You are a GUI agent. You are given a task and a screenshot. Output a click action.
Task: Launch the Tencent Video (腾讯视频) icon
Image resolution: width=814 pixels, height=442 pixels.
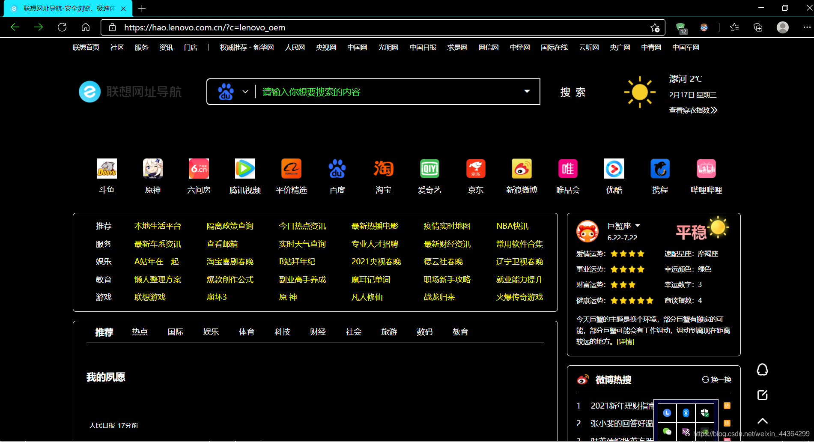(x=245, y=168)
